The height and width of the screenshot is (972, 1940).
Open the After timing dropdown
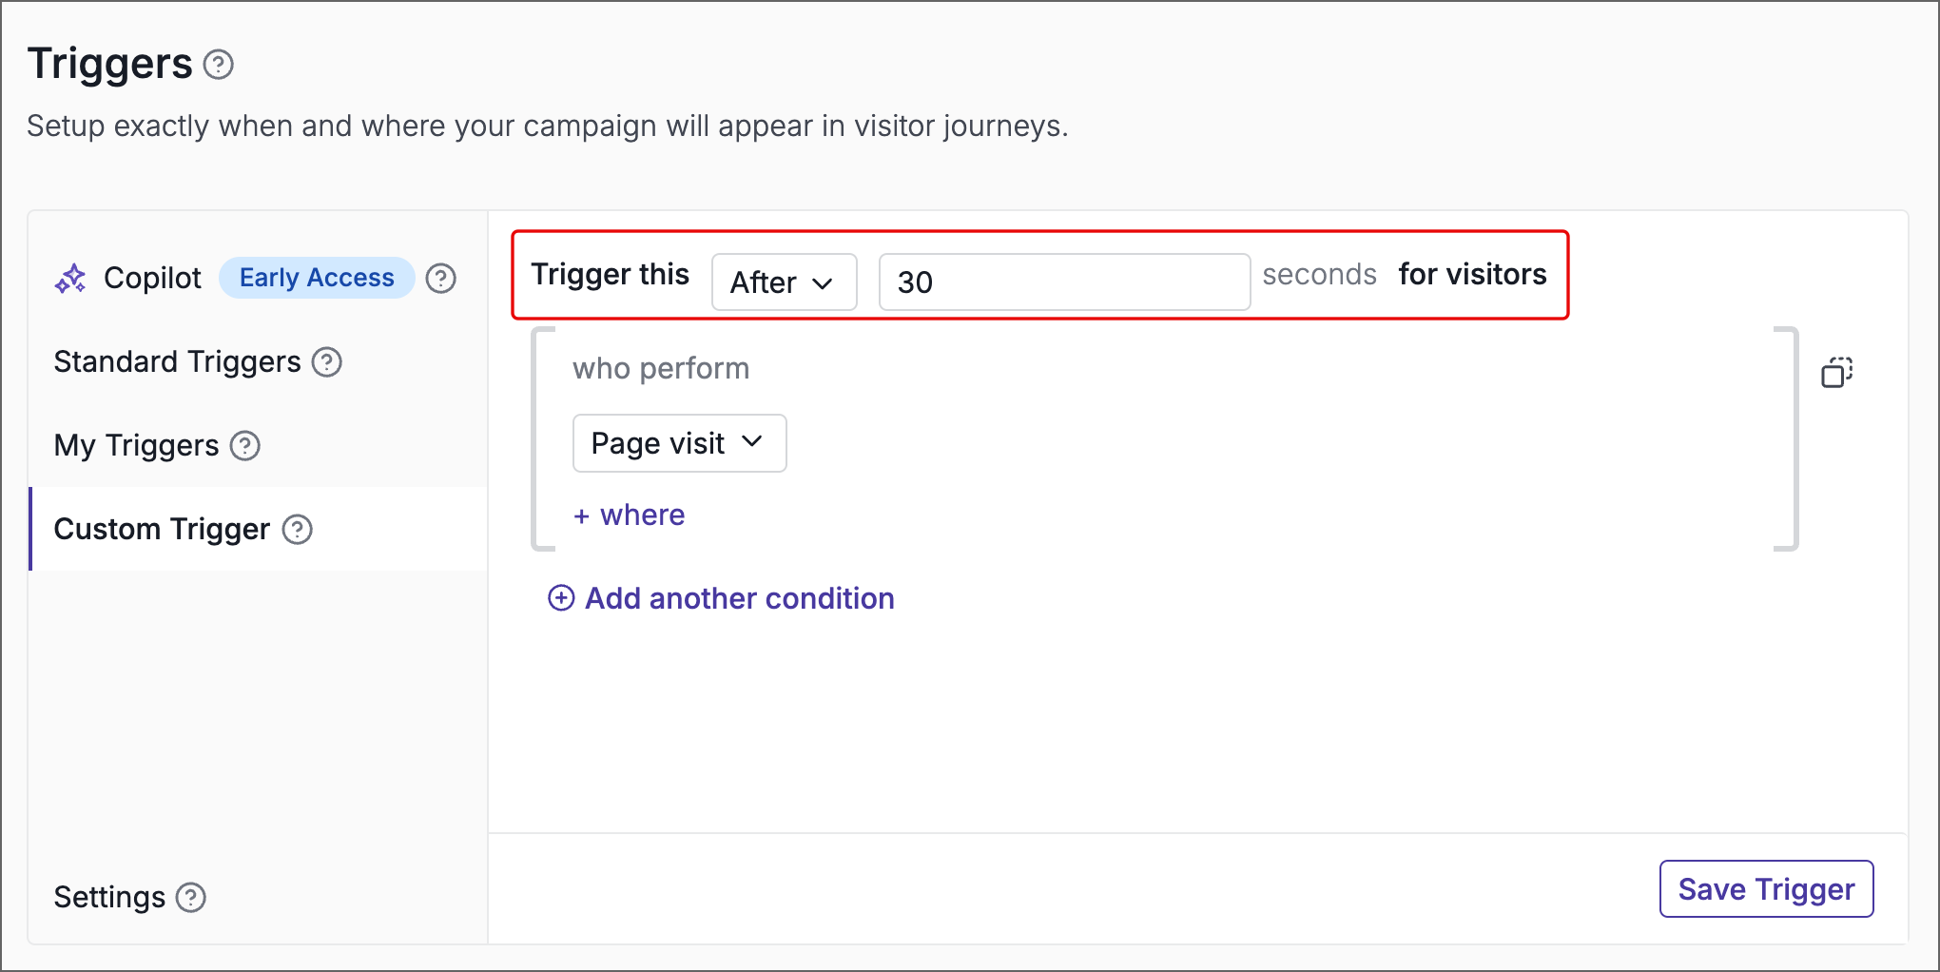(x=784, y=282)
